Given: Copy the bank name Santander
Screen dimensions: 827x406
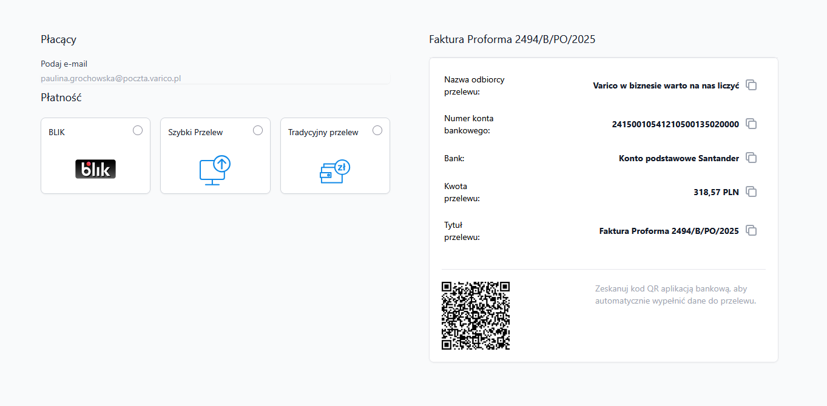Looking at the screenshot, I should point(751,158).
